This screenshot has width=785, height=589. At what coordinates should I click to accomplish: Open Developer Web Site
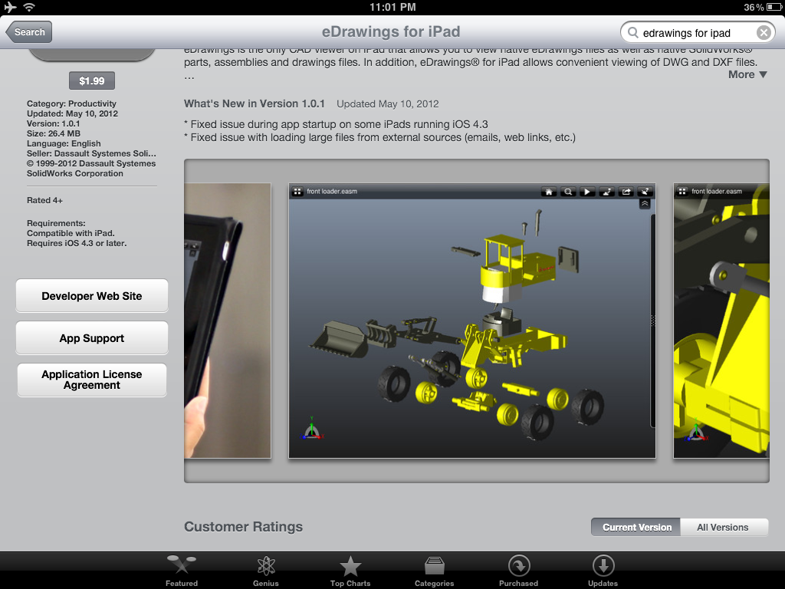pos(92,296)
